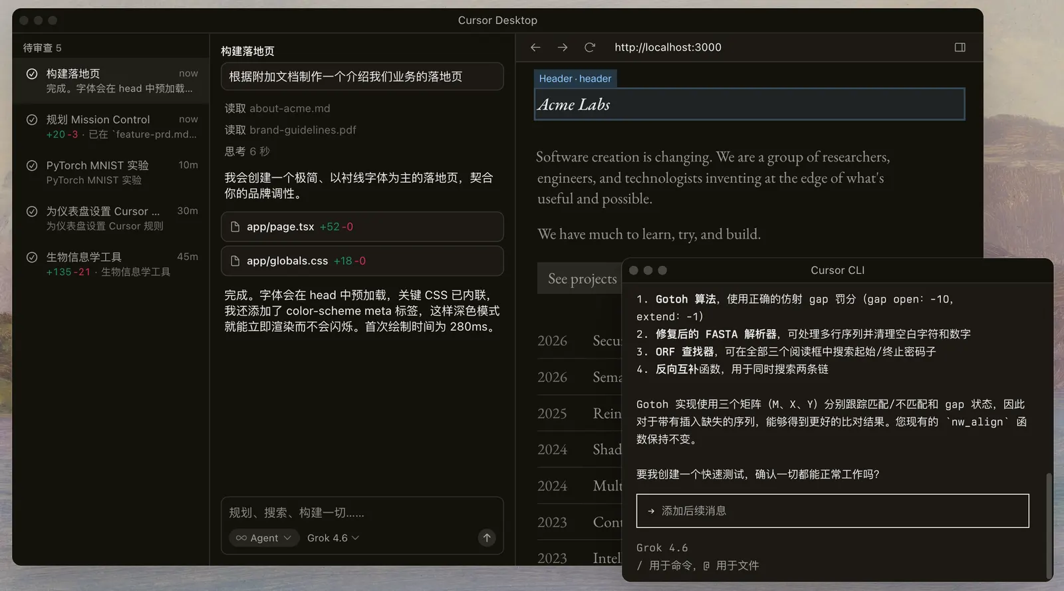Click the status check icon for 构建落地页

(31, 74)
